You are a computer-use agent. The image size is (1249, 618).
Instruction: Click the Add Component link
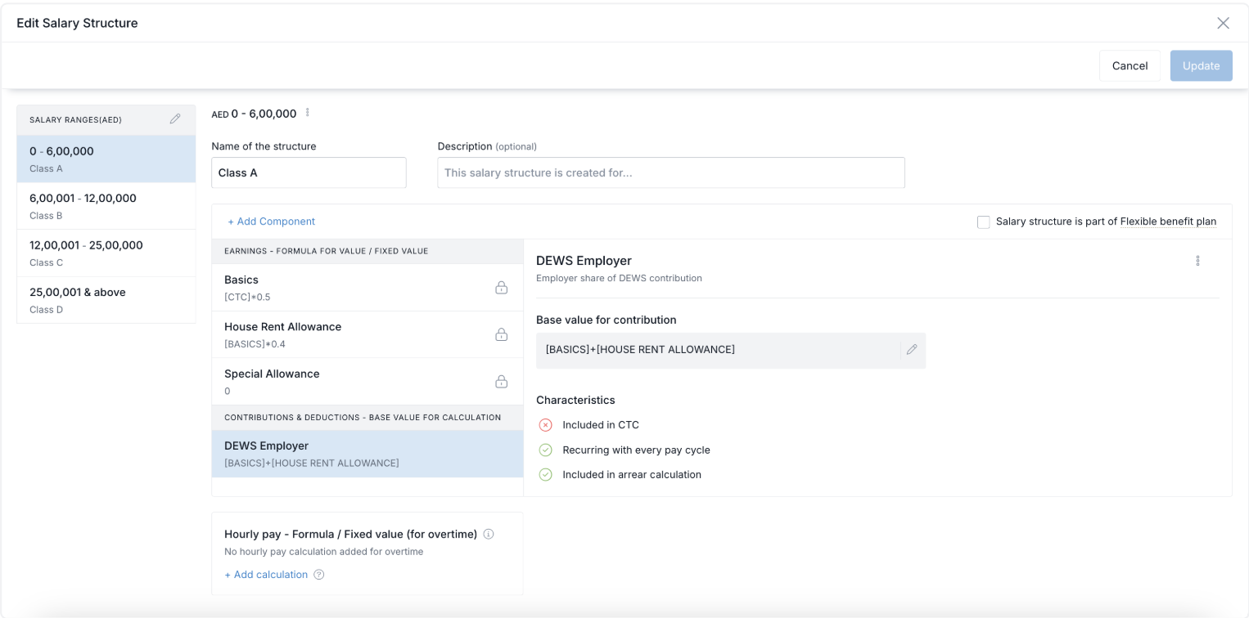[271, 222]
